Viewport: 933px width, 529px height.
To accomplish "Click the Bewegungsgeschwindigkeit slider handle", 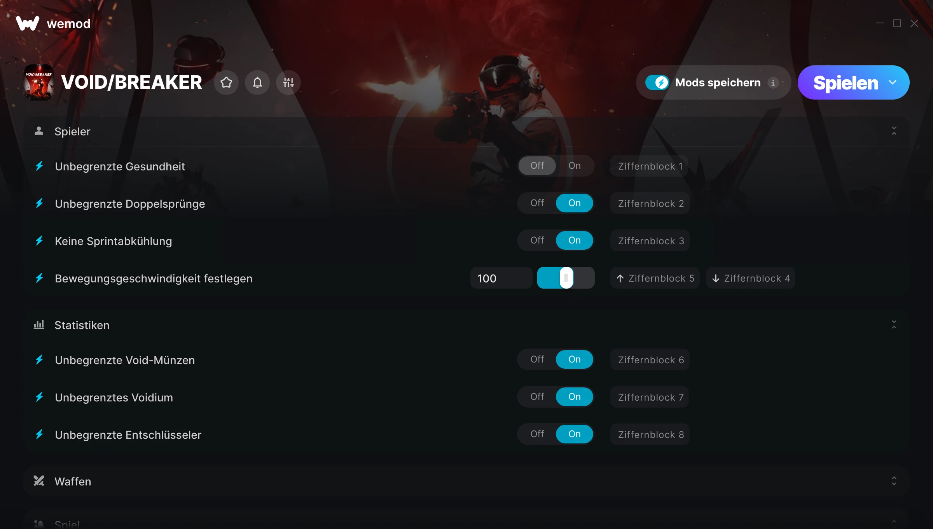I will (x=566, y=278).
